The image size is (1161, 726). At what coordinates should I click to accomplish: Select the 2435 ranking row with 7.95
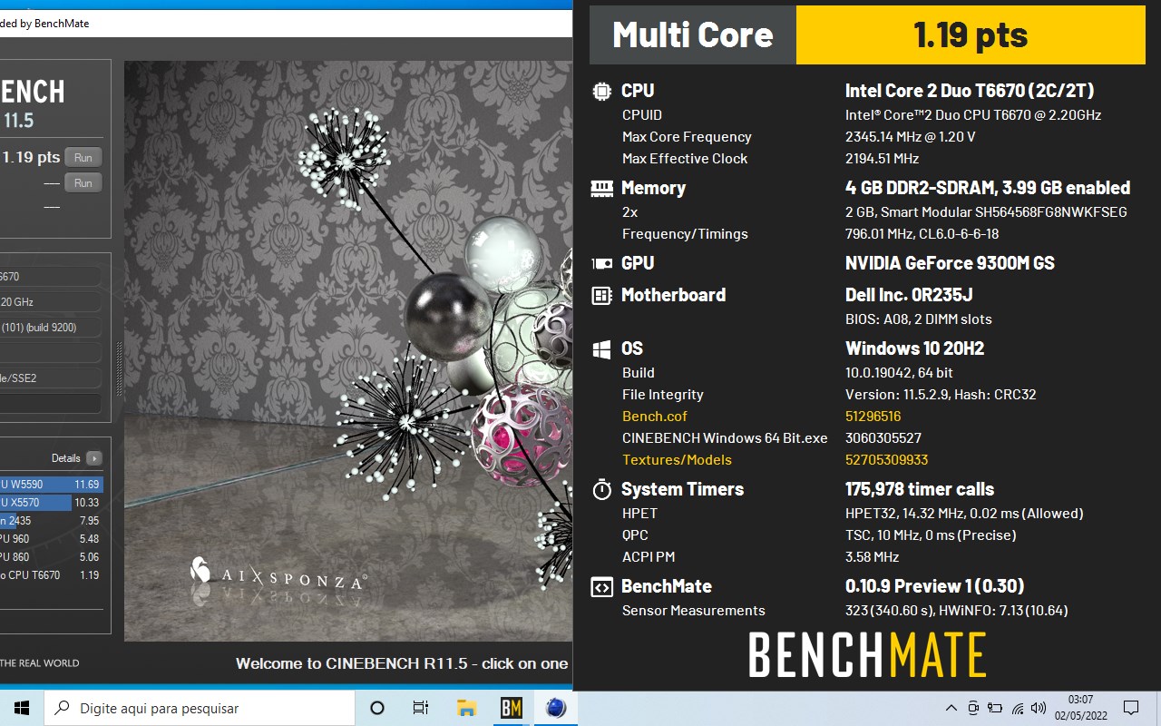pyautogui.click(x=52, y=521)
